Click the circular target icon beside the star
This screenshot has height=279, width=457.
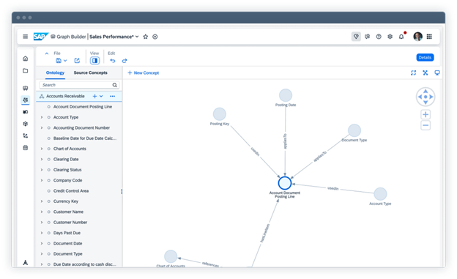[155, 37]
